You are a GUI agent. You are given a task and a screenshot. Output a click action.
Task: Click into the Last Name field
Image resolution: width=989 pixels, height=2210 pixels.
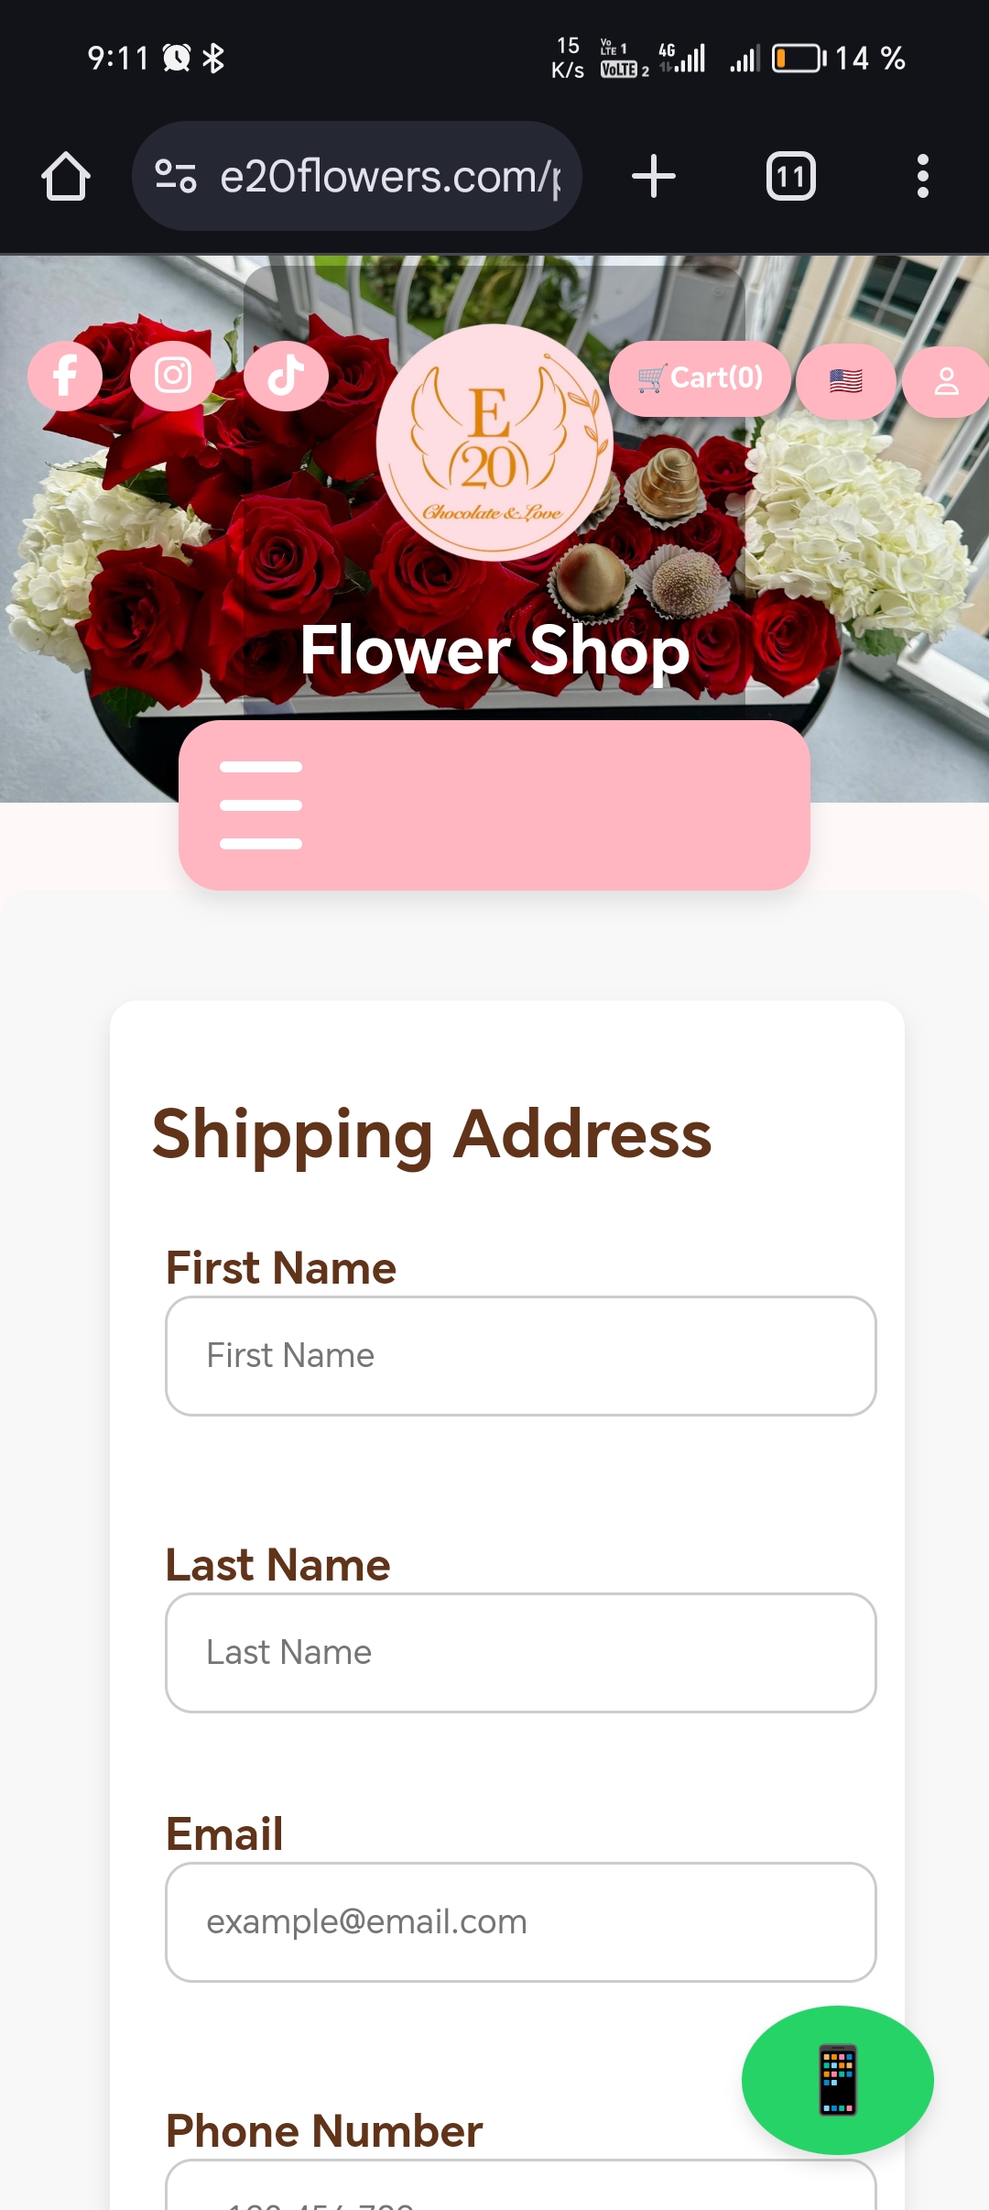point(520,1652)
